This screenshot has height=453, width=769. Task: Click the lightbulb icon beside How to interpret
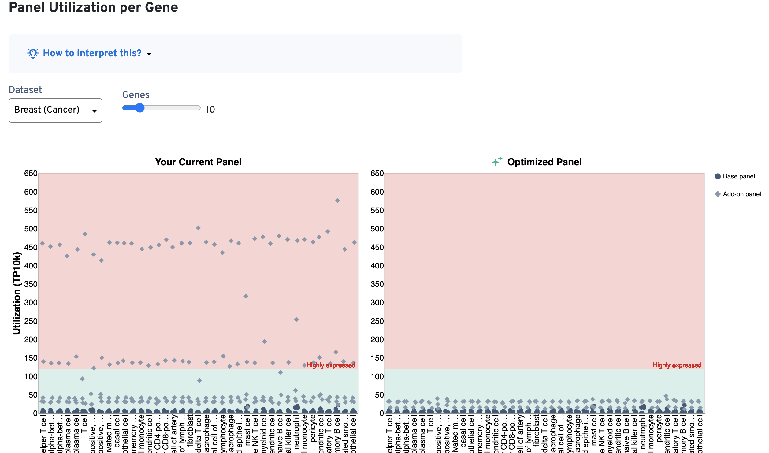[x=33, y=54]
